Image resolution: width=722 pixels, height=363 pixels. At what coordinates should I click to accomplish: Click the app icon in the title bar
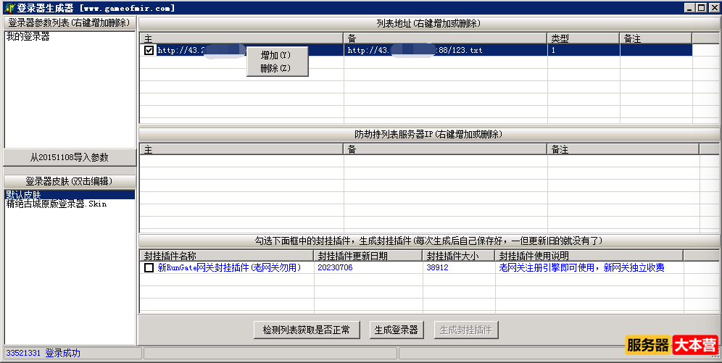click(x=9, y=8)
